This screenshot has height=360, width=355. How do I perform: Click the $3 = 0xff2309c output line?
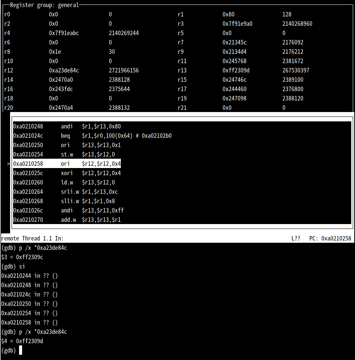(22, 257)
